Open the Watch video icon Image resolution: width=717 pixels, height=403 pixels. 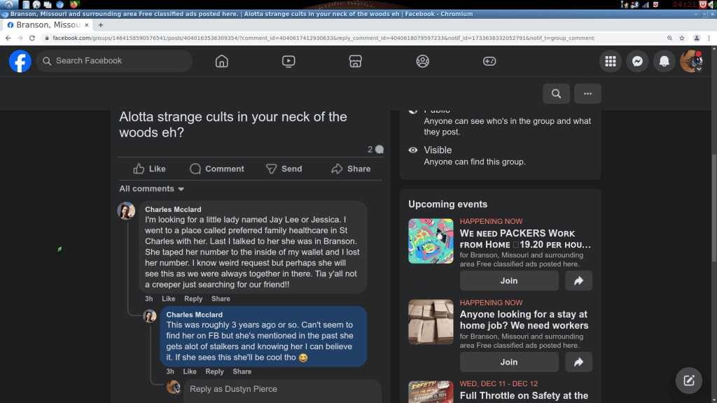pos(288,62)
